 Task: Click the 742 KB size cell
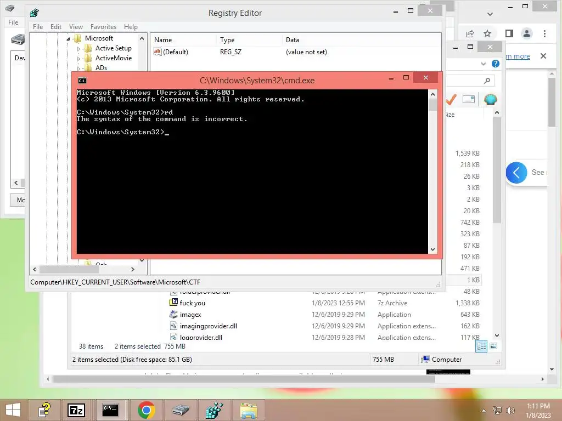coord(470,223)
